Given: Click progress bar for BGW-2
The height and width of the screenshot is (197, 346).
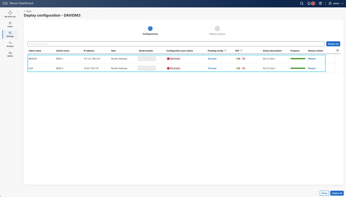Looking at the screenshot, I should (298, 69).
